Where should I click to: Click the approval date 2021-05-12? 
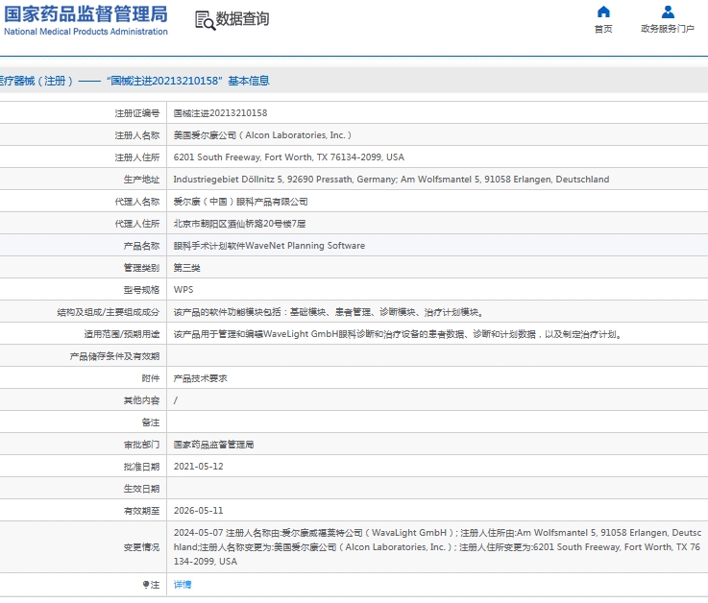(199, 467)
